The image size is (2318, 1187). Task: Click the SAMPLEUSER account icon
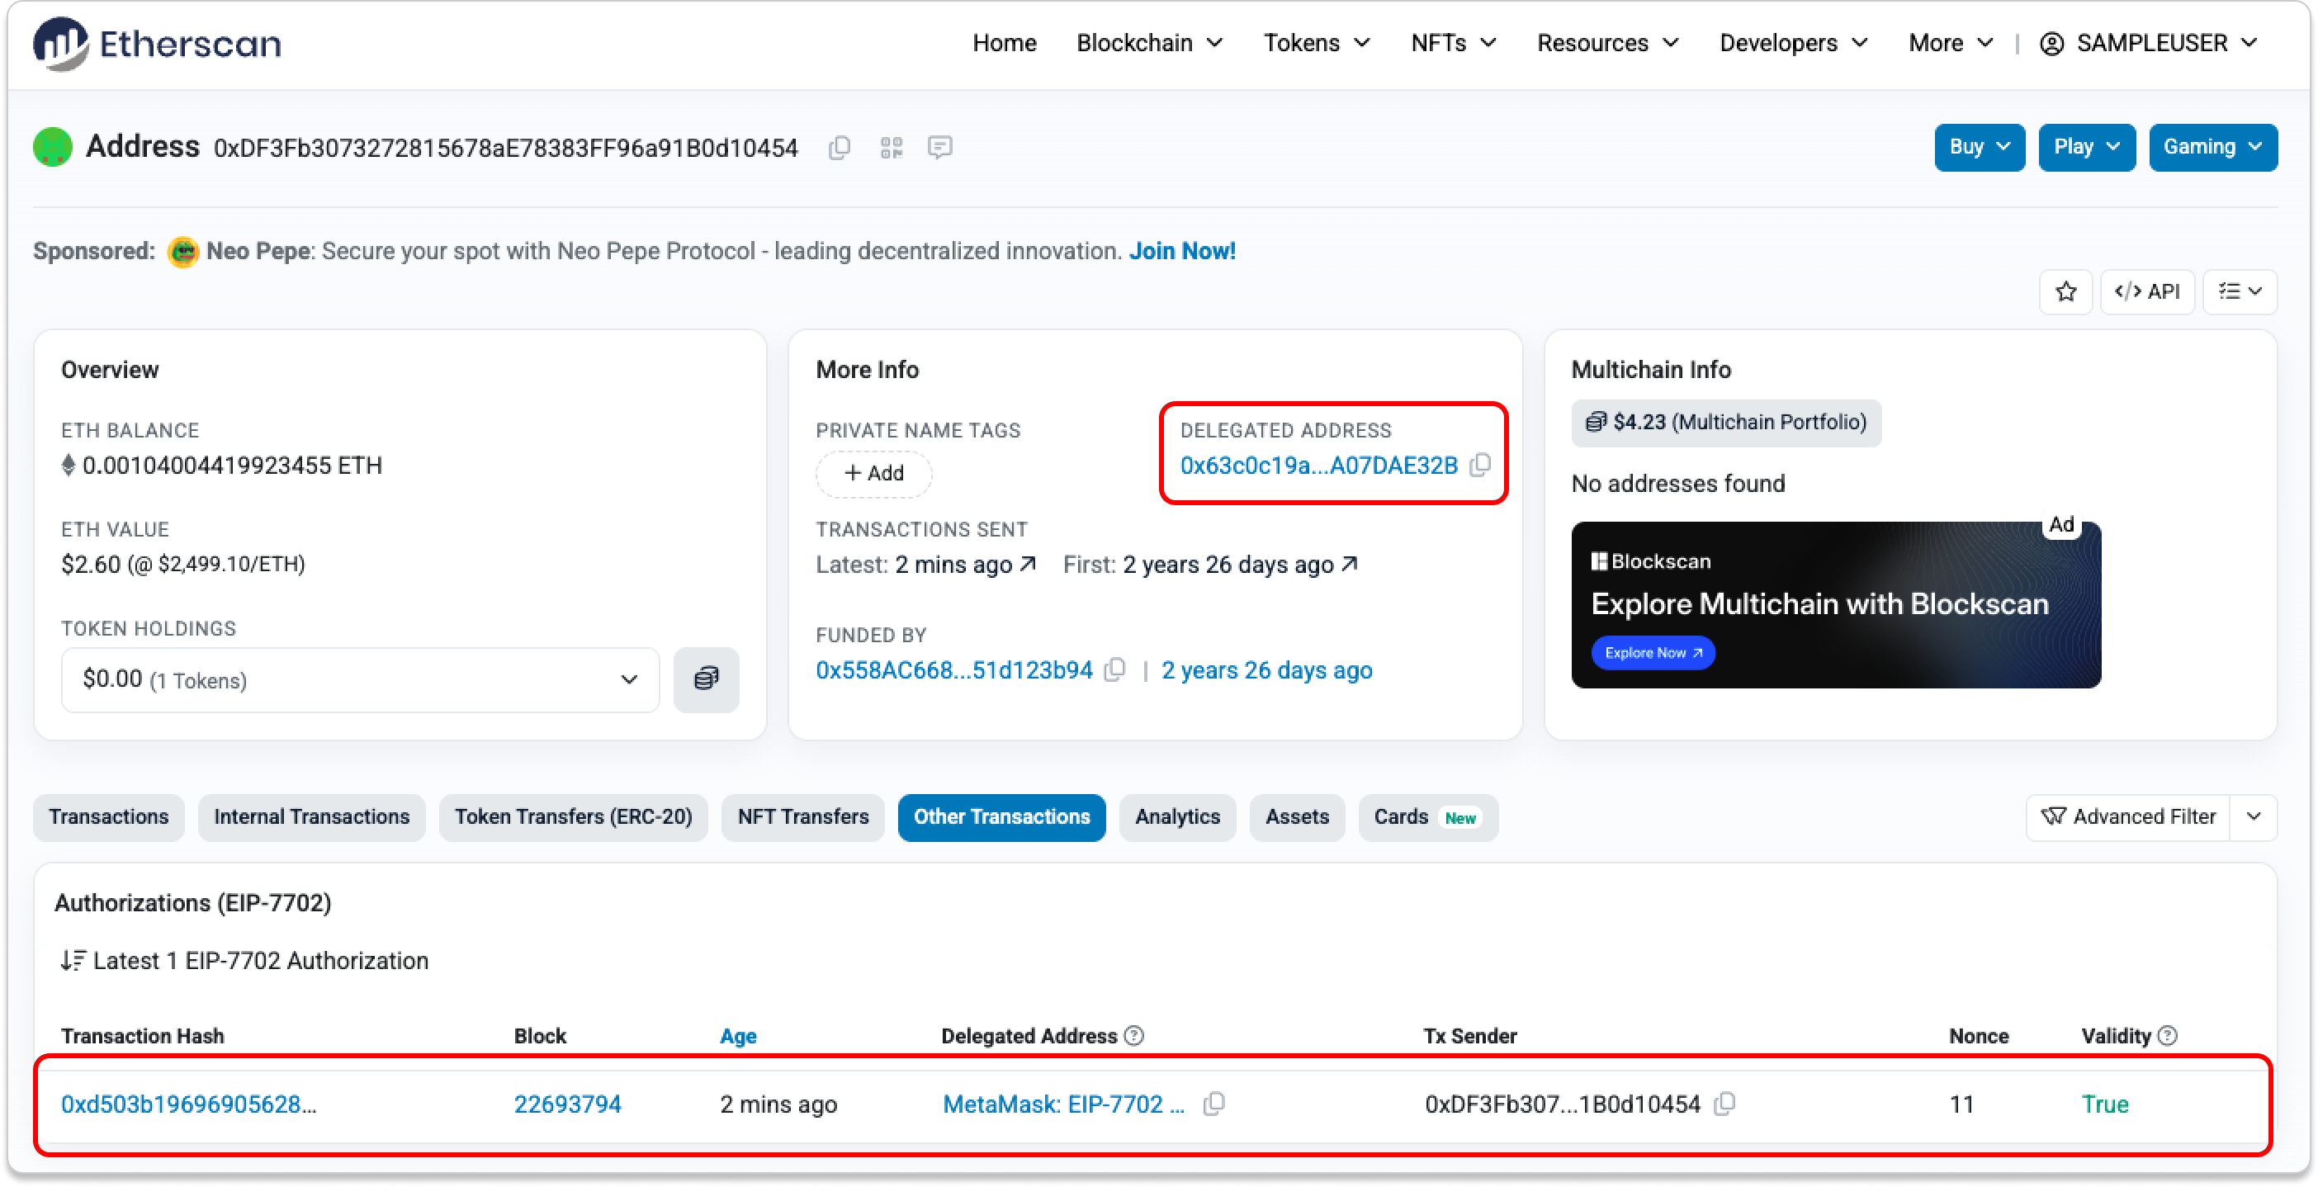point(2051,43)
